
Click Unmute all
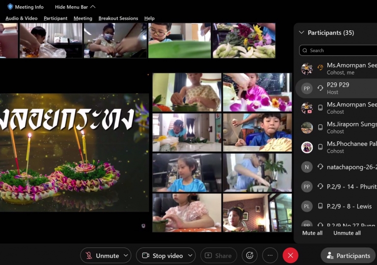coord(347,233)
